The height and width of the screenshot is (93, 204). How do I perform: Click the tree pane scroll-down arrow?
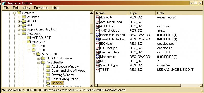point(92,85)
